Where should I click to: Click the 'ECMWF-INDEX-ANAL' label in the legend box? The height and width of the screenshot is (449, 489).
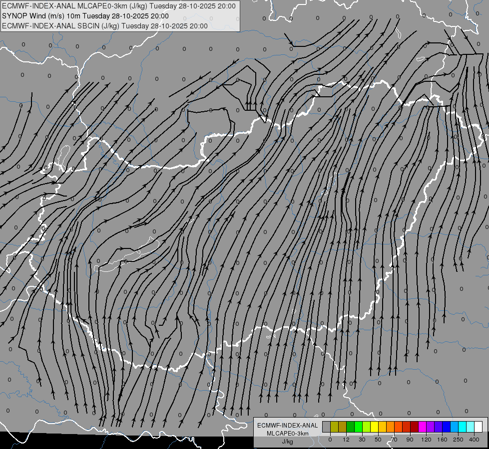[x=287, y=426]
